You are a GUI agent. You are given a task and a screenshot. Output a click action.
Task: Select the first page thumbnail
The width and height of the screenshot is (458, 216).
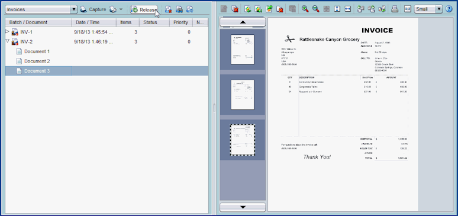[x=243, y=50]
